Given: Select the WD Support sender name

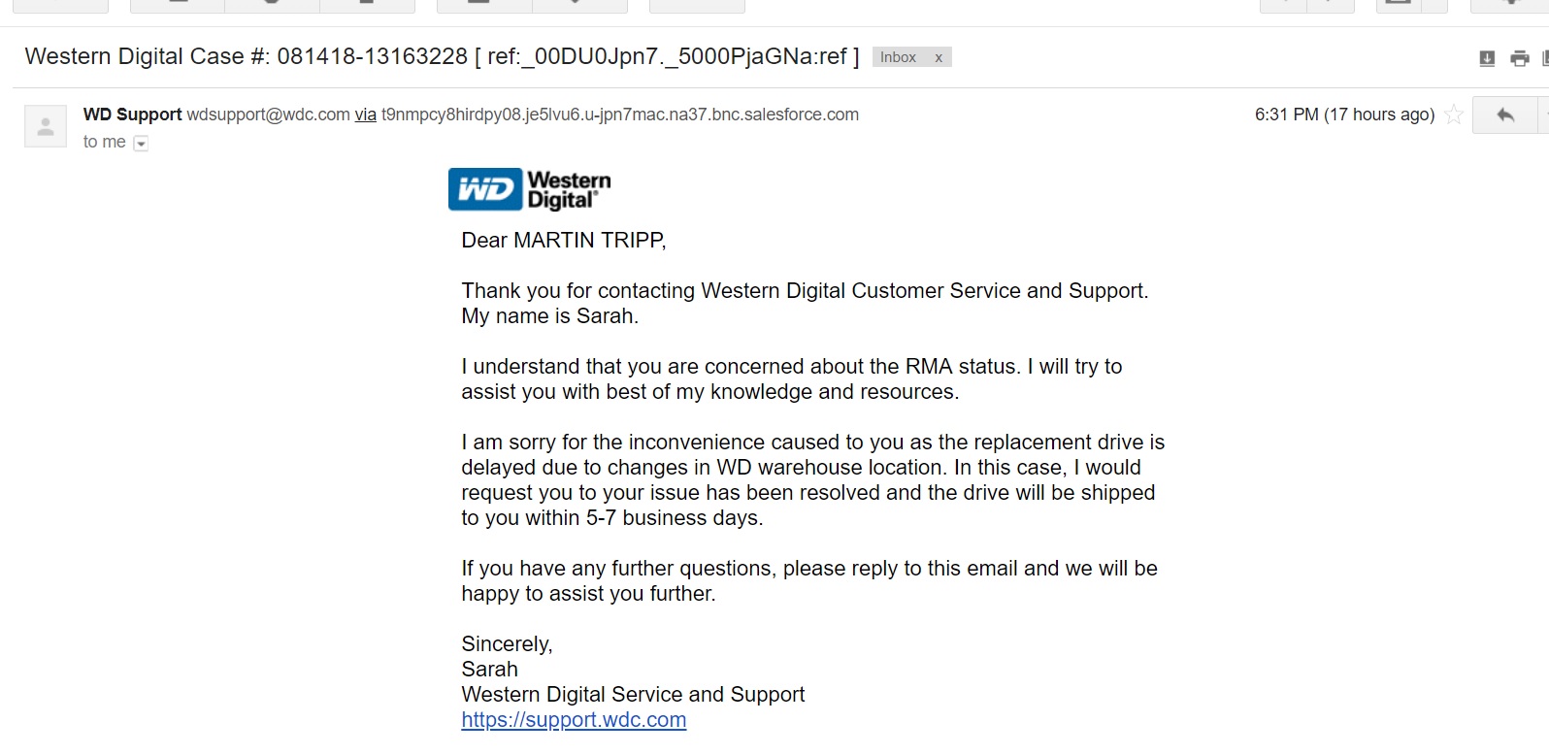Looking at the screenshot, I should [x=133, y=115].
